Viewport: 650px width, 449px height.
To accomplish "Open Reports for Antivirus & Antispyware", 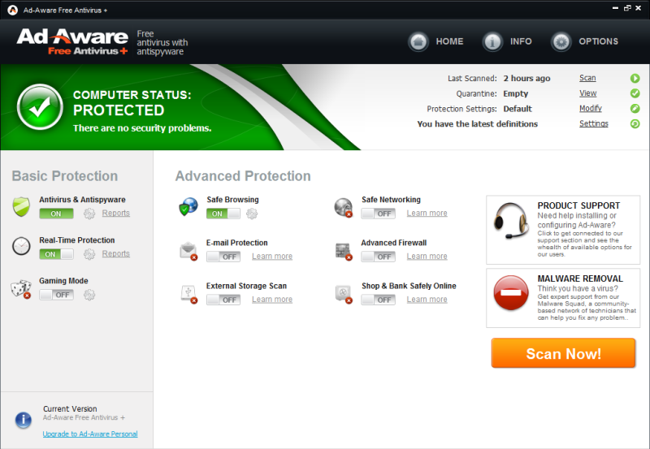I will pyautogui.click(x=115, y=213).
